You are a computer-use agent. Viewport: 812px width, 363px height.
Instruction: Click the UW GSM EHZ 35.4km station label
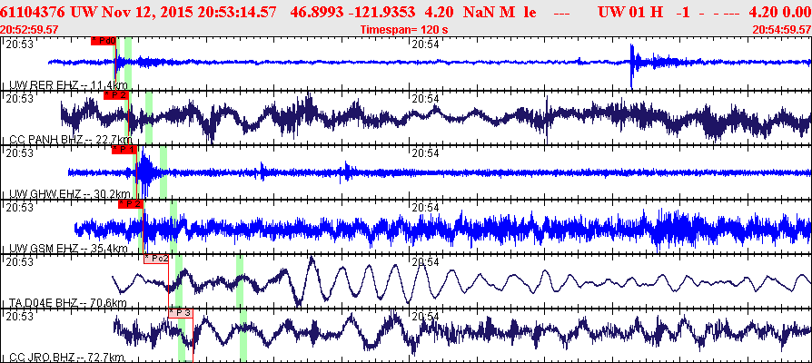tap(68, 249)
